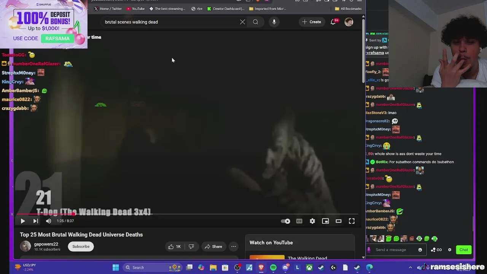Like the video thumbs-up button
This screenshot has width=487, height=274.
coord(174,247)
